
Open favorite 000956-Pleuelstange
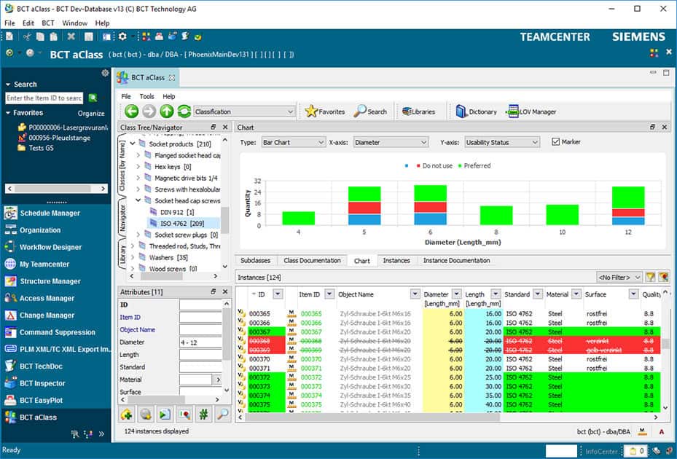click(x=59, y=138)
